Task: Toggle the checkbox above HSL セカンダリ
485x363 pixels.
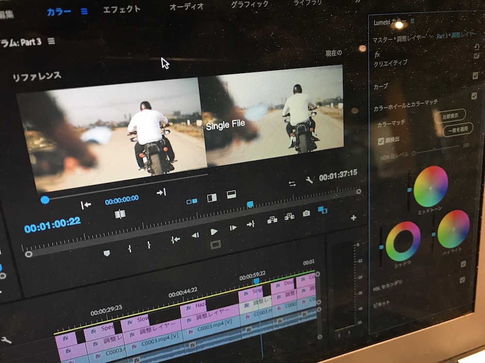Action: tap(463, 264)
